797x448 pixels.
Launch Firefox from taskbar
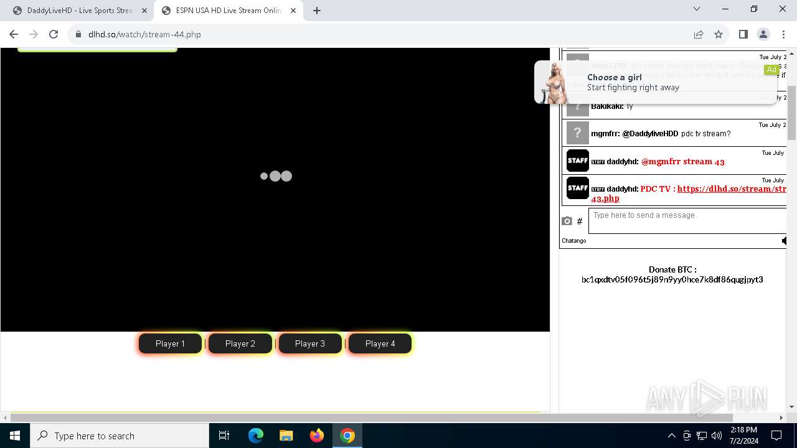(x=317, y=436)
